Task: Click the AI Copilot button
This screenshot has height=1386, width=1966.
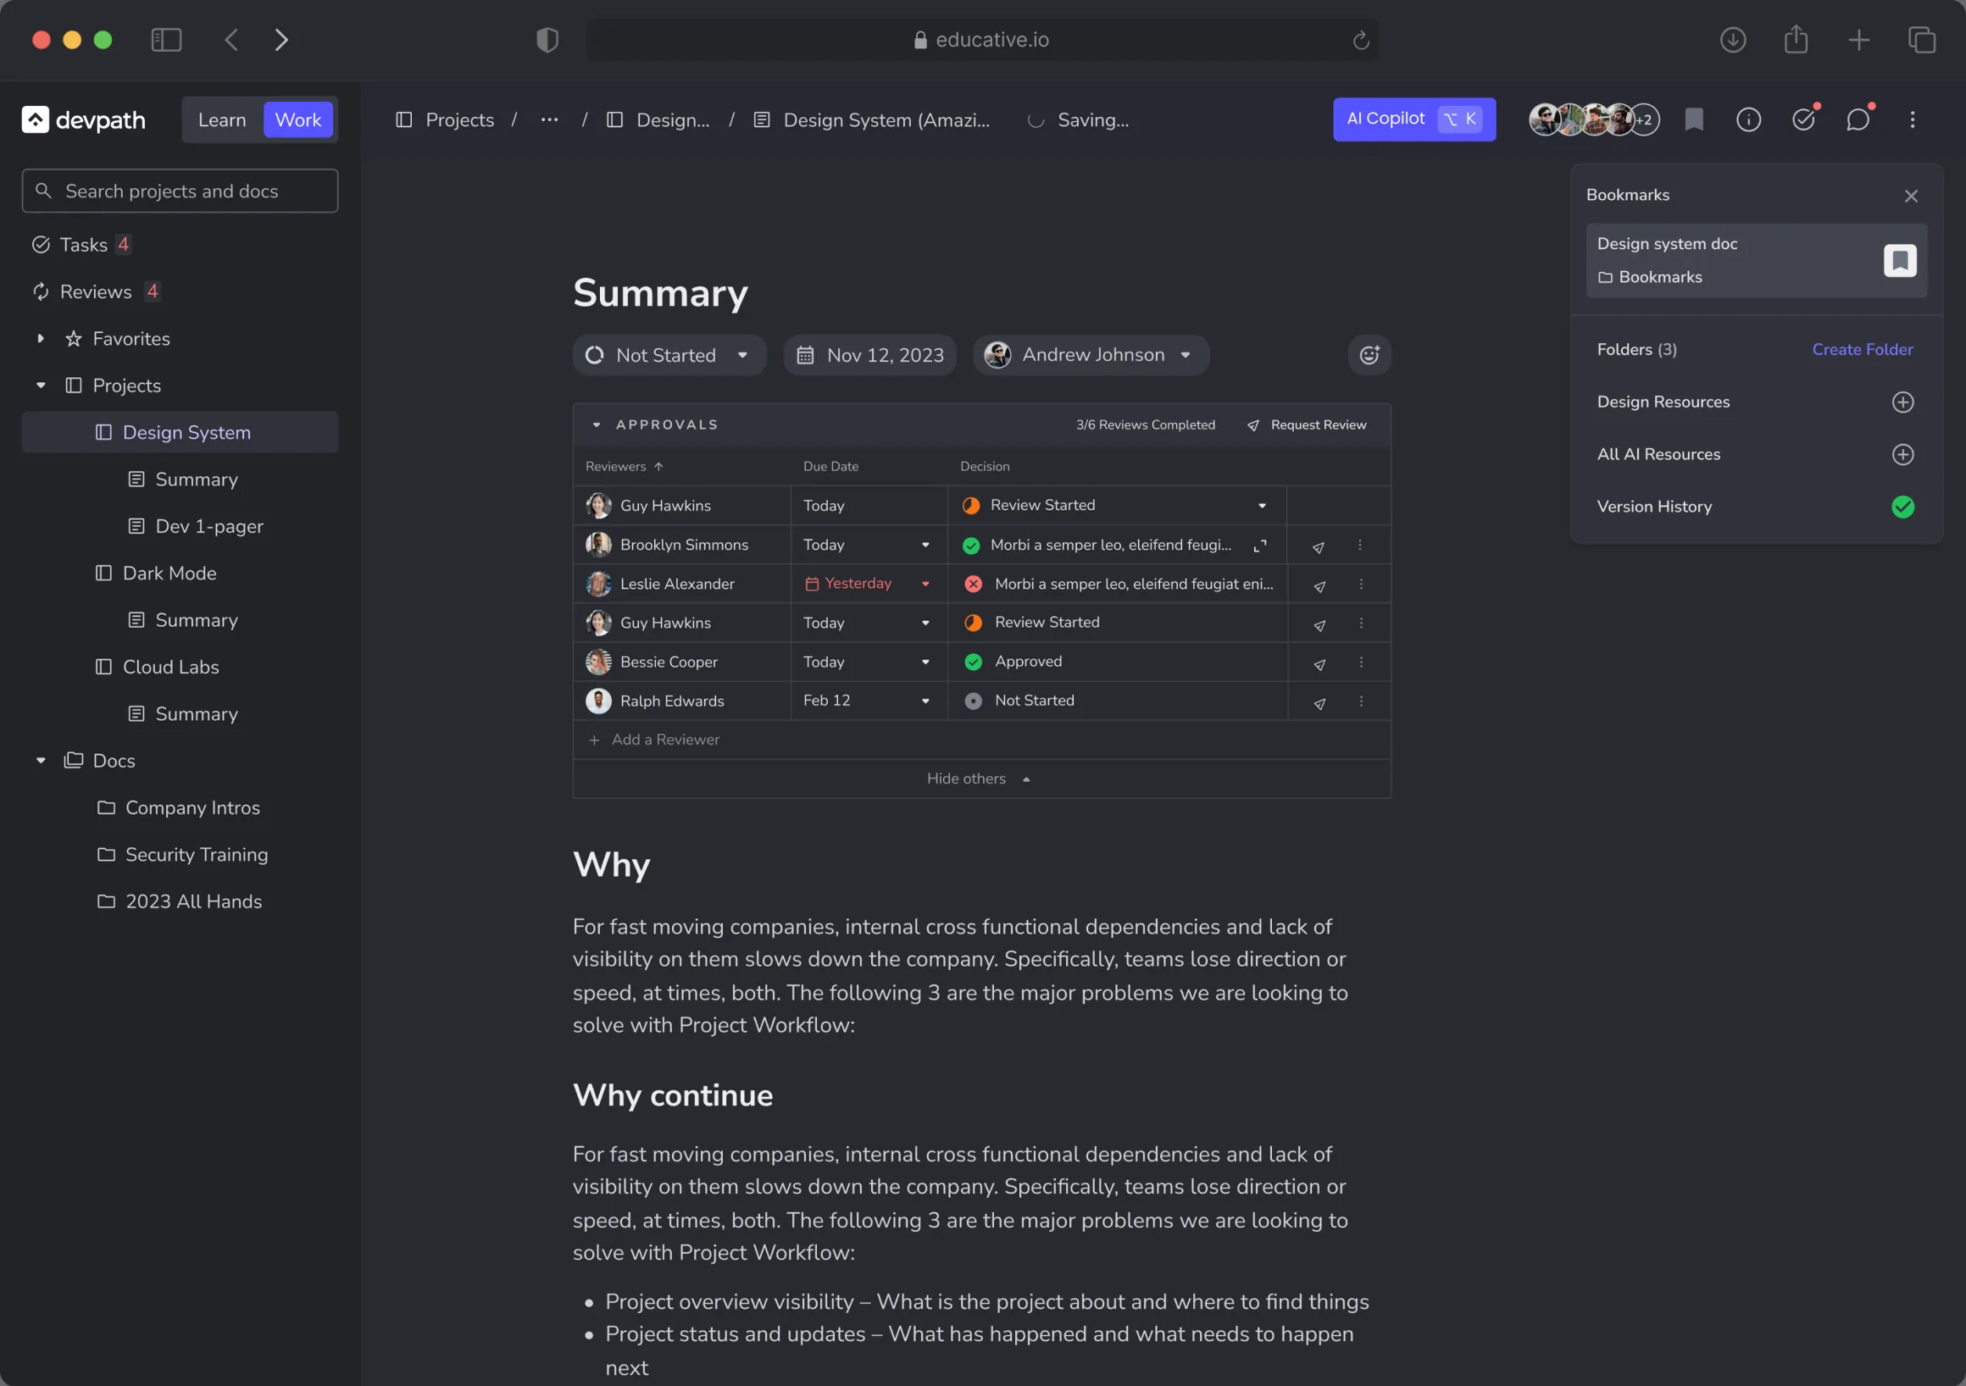Action: click(1413, 119)
